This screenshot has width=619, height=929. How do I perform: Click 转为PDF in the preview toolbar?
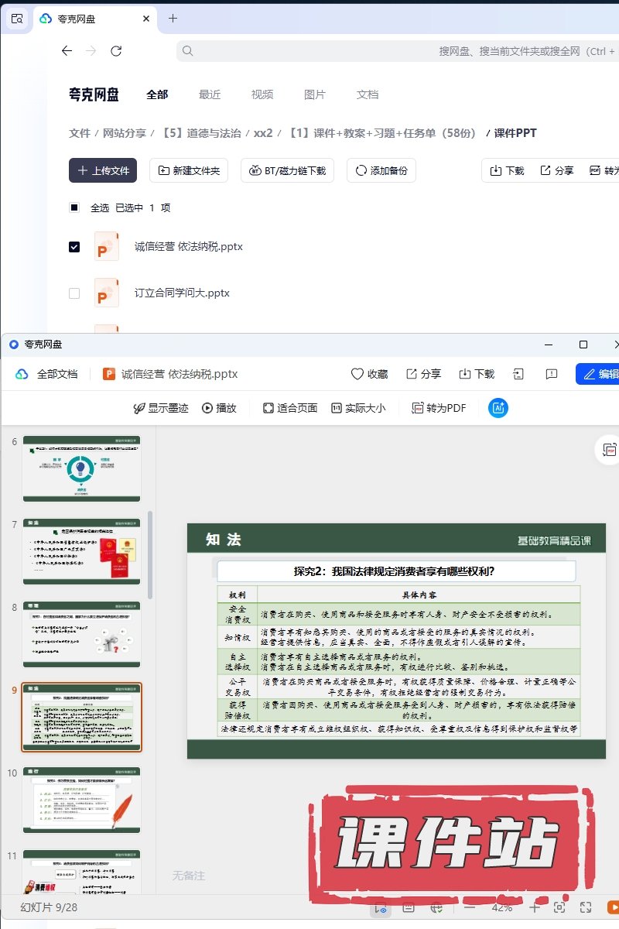439,408
